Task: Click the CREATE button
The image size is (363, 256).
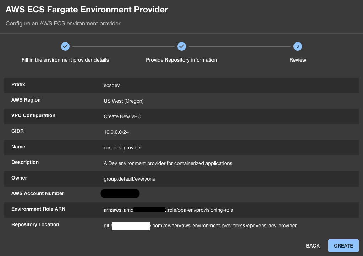Action: tap(343, 246)
